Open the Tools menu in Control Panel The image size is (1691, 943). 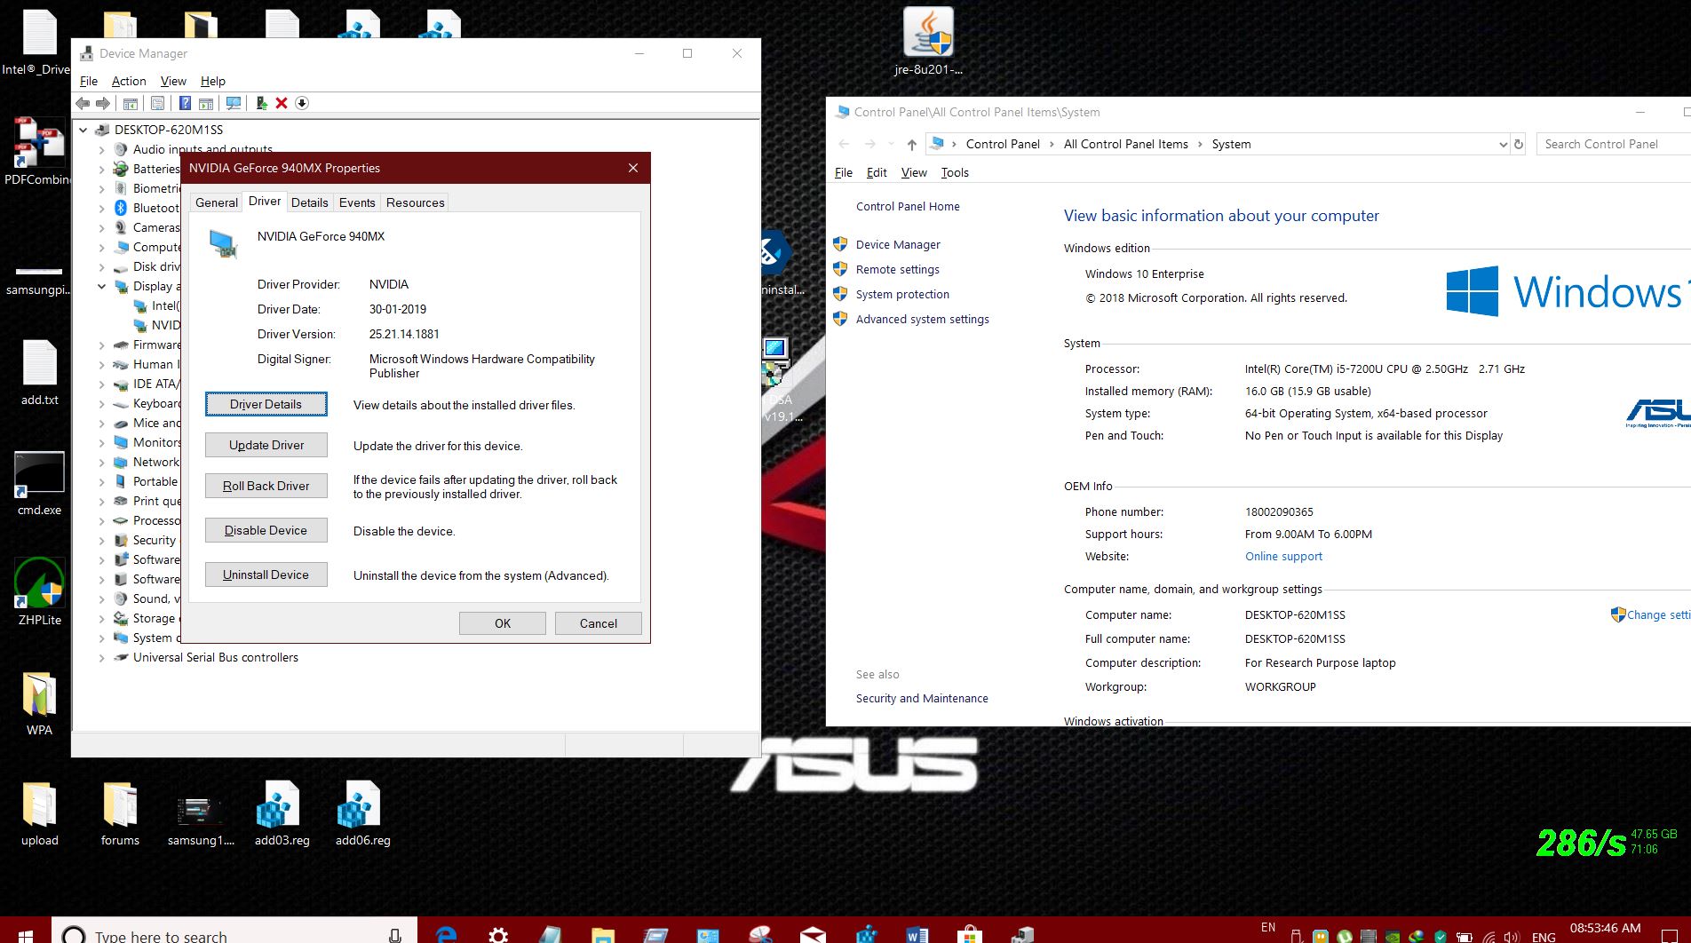tap(955, 172)
